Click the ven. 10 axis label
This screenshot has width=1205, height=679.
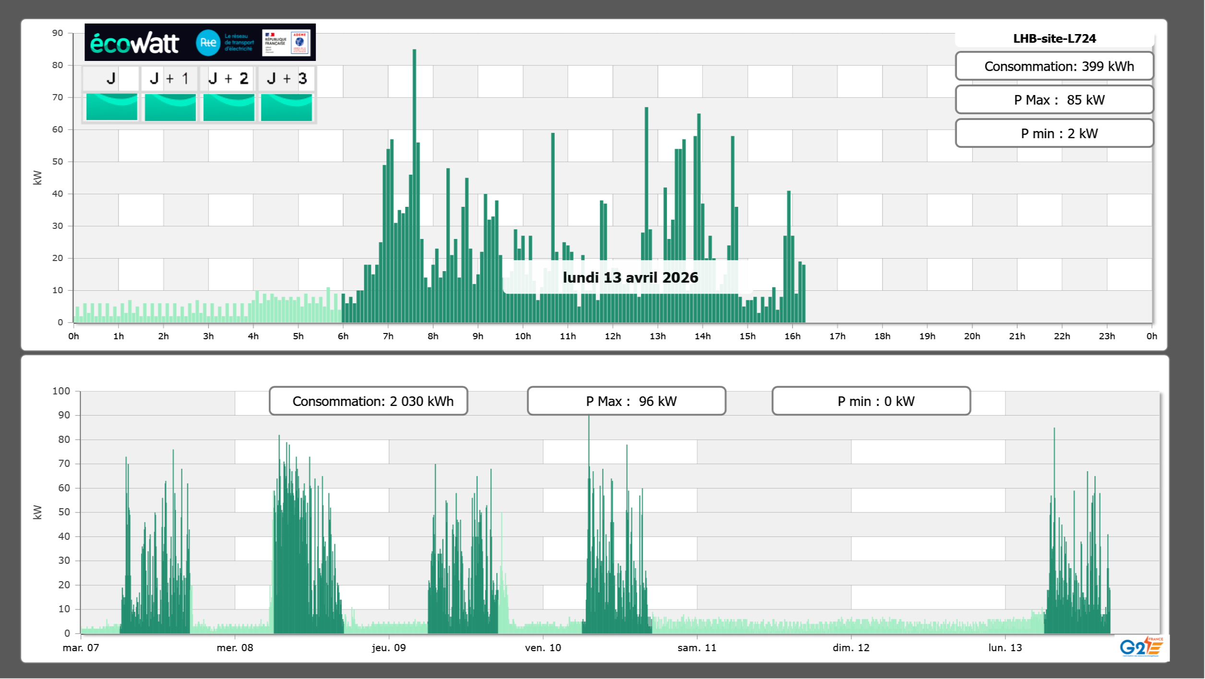click(x=543, y=648)
